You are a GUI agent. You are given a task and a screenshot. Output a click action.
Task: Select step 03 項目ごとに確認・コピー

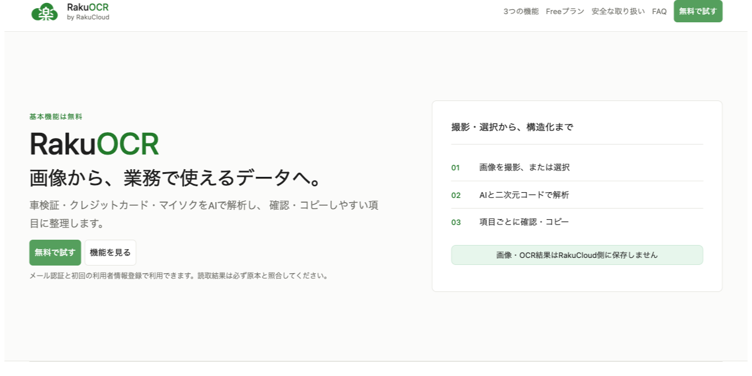[577, 222]
